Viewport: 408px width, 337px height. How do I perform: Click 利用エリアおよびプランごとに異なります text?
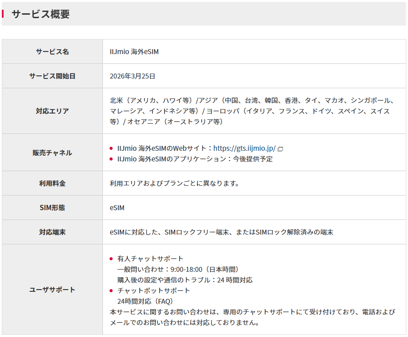coord(174,184)
